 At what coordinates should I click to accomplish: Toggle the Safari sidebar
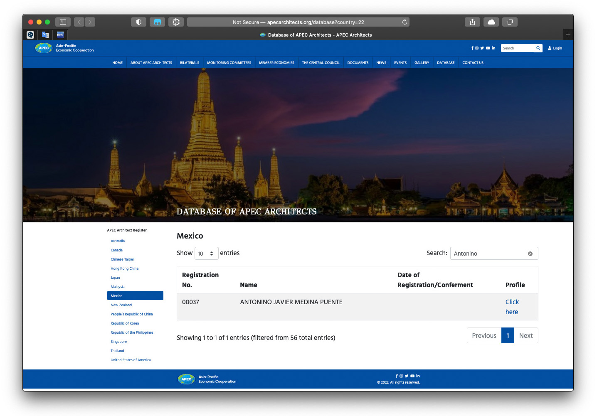(63, 22)
